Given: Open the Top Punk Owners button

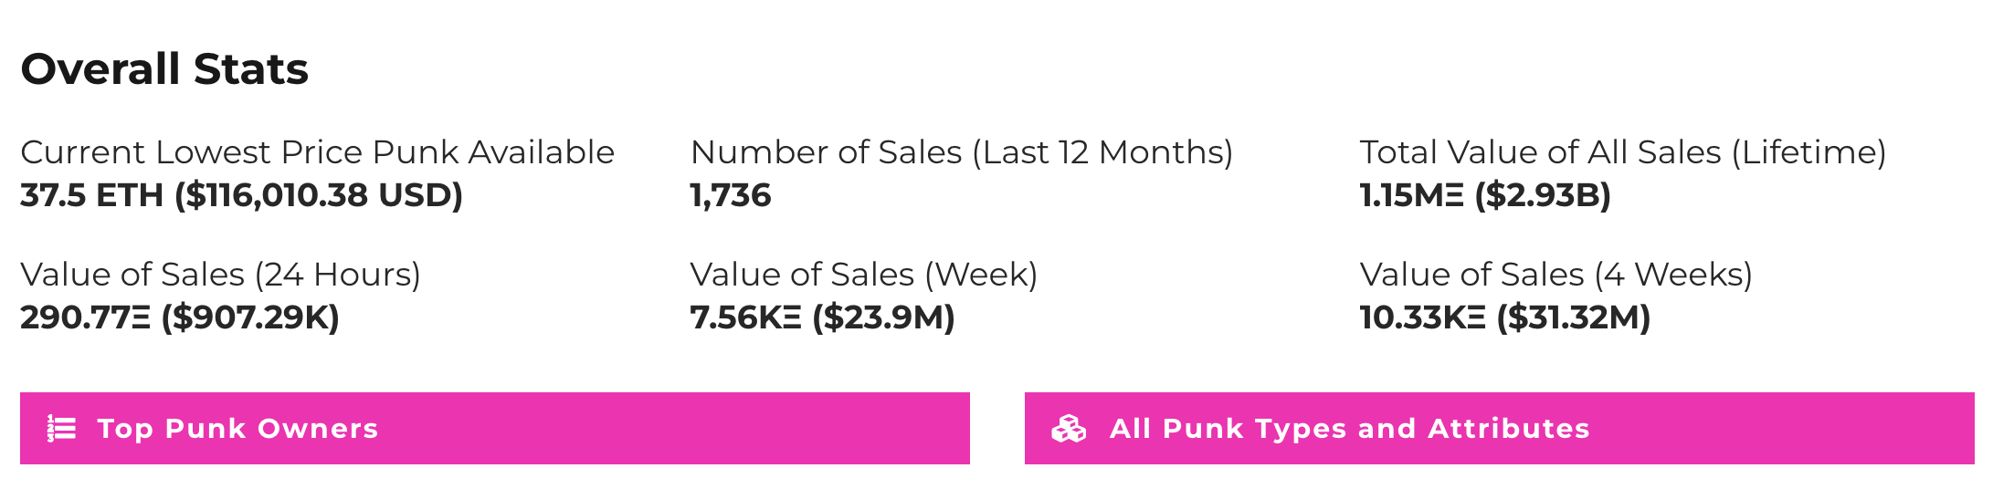Looking at the screenshot, I should pyautogui.click(x=495, y=429).
